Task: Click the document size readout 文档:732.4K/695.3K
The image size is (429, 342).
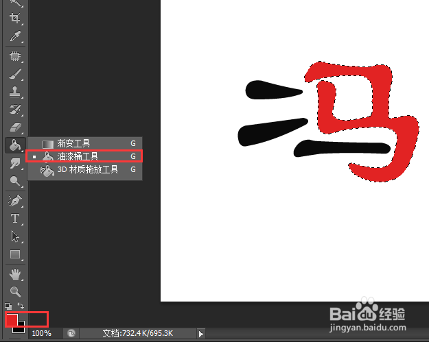Action: (138, 333)
